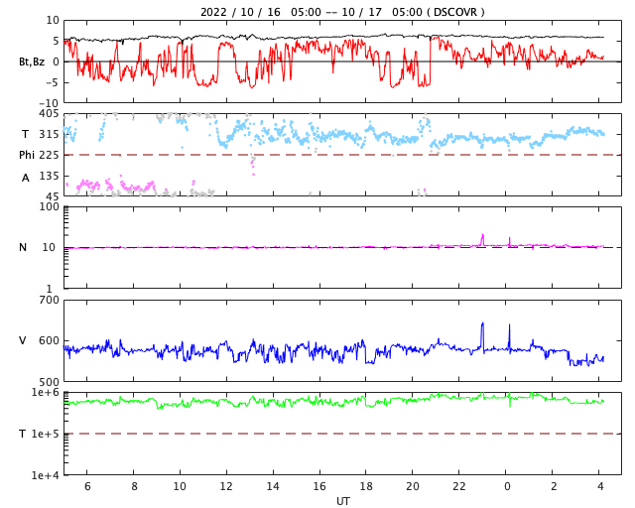The height and width of the screenshot is (508, 635).
Task: Click the "8" hour label on the UT axis
Action: pyautogui.click(x=134, y=486)
